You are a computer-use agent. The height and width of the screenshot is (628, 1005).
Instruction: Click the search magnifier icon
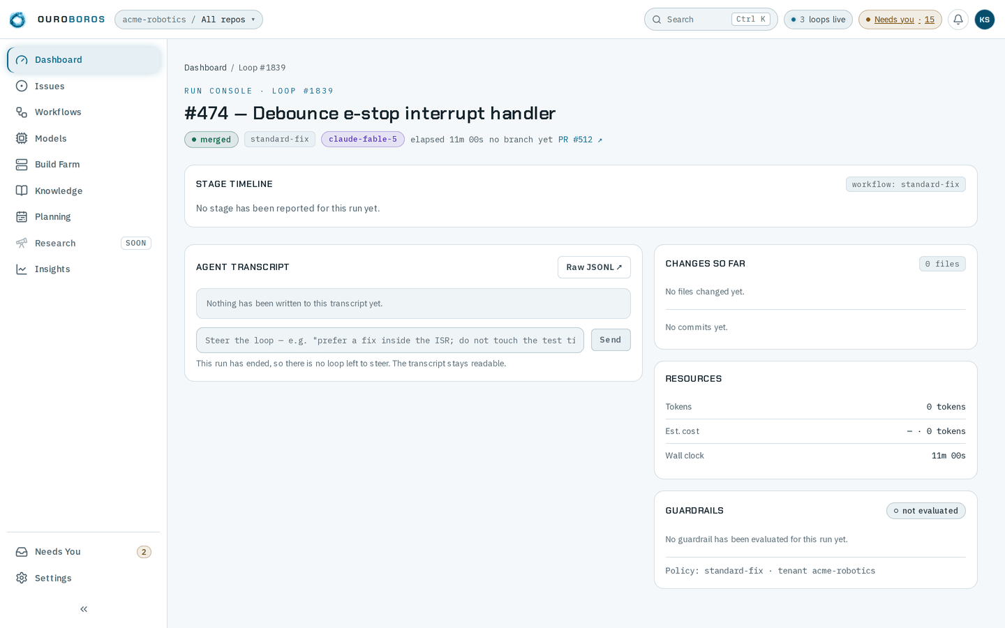(x=657, y=20)
